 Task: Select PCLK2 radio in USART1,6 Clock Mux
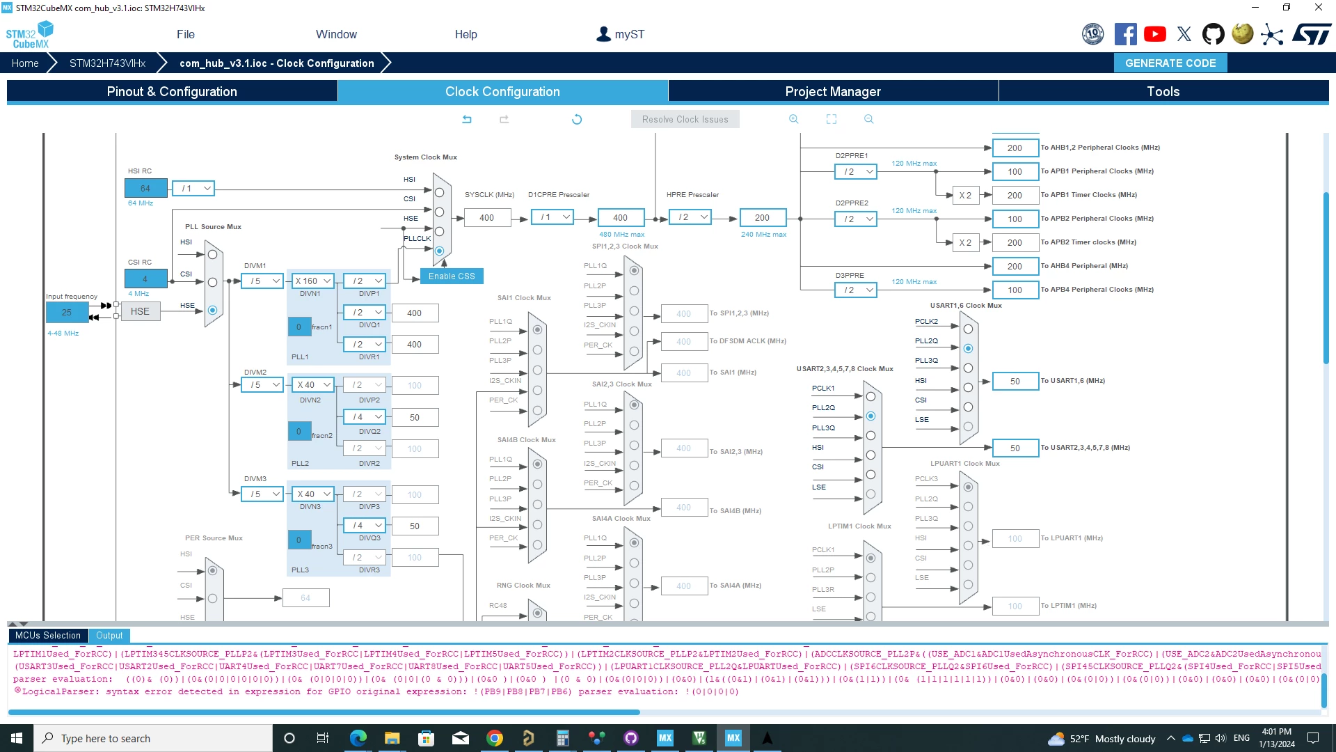[968, 329]
